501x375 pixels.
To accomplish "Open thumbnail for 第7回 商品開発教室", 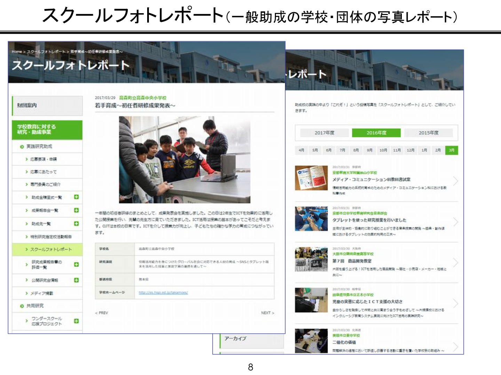I will pos(311,259).
